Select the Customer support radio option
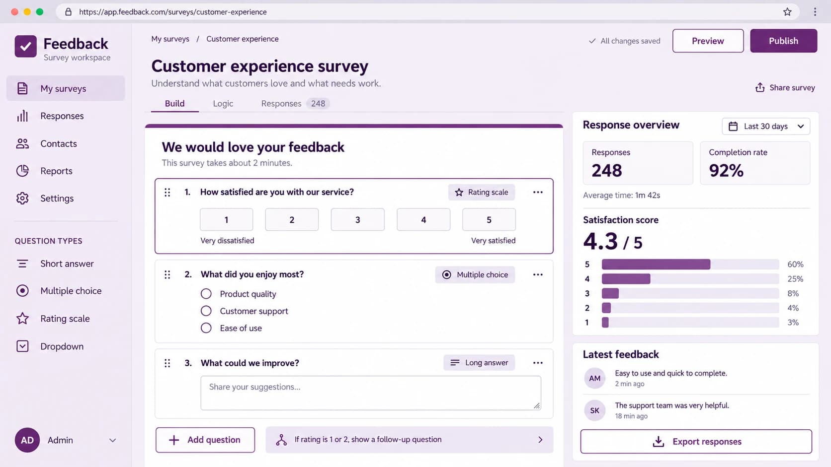 click(206, 311)
